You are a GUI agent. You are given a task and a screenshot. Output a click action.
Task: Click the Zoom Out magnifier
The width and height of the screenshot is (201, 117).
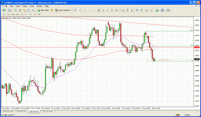(x=142, y=10)
